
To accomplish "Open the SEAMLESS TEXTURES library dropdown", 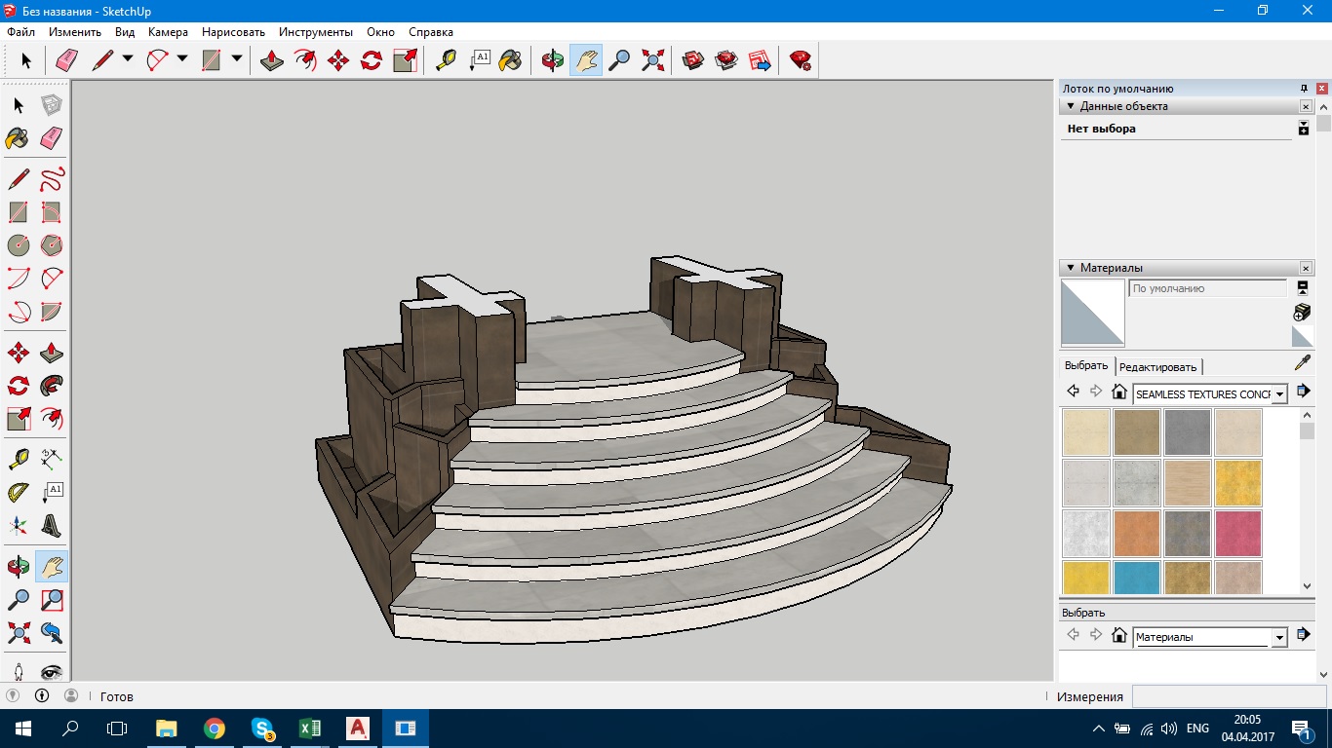I will pyautogui.click(x=1279, y=394).
